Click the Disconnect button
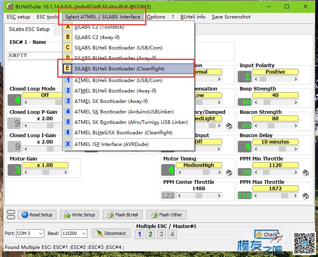 [x=111, y=233]
